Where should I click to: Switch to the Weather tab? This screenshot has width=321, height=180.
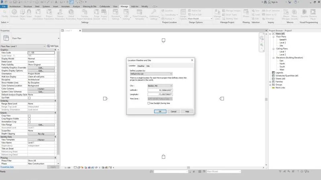(141, 66)
